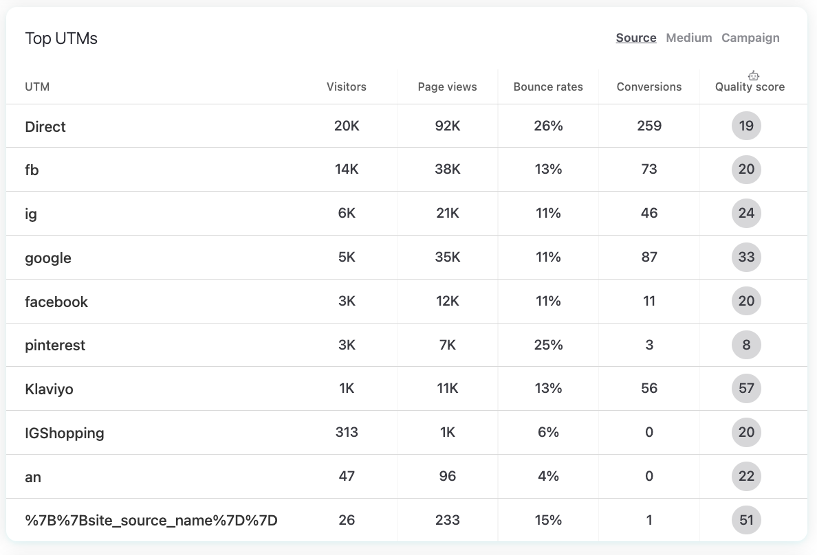Select the Source tab

635,38
